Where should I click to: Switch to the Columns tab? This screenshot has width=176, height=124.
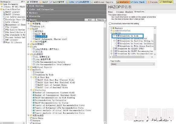[x=120, y=12]
